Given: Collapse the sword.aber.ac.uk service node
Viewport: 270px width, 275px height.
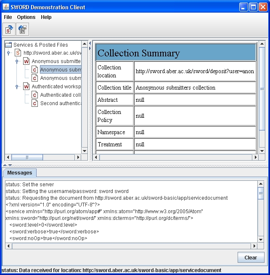Looking at the screenshot, I should coord(8,53).
